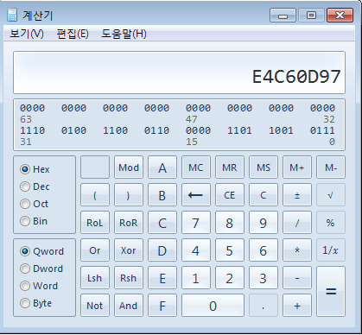362x335 pixels.
Task: Click the number 5 key
Action: (x=230, y=250)
